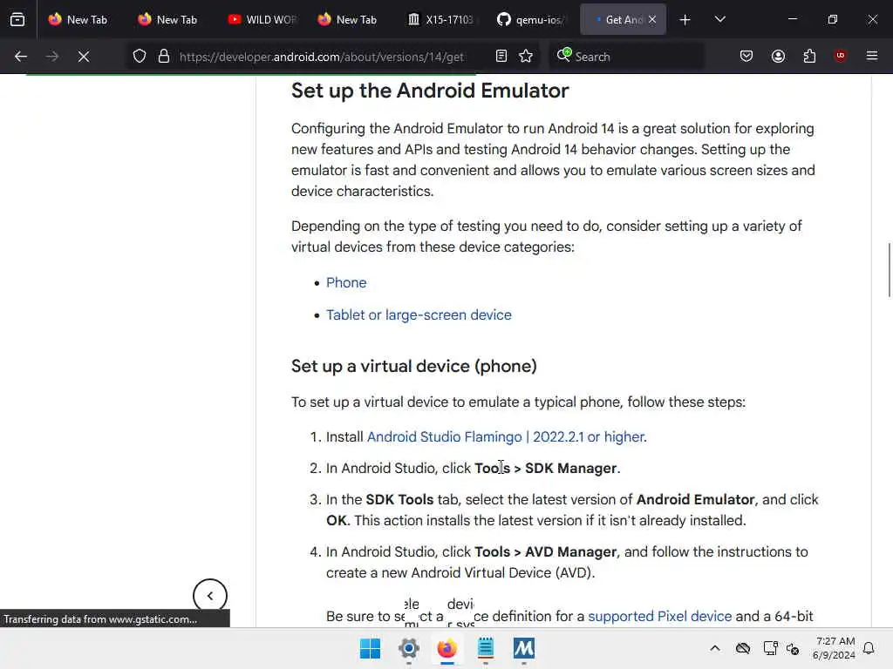The width and height of the screenshot is (893, 669).
Task: List all tabs dropdown arrow
Action: point(719,20)
